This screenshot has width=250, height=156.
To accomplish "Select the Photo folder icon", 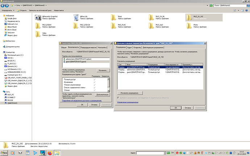I will pos(188,25).
